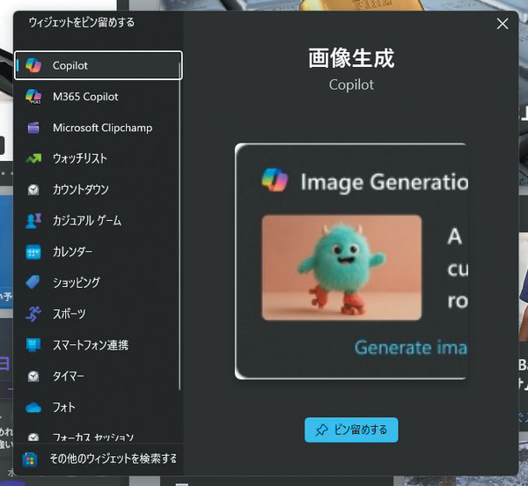
Task: Click the カレンダー calendar icon
Action: point(33,252)
